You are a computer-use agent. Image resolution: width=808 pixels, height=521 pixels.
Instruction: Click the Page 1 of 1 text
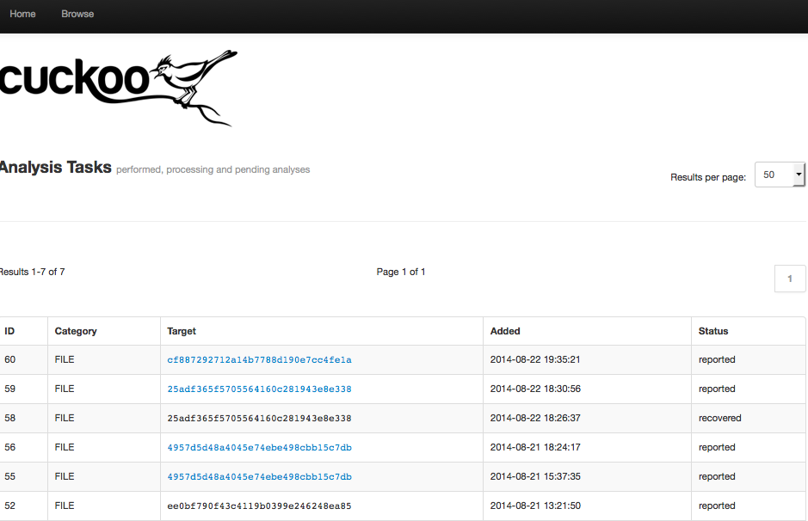401,272
